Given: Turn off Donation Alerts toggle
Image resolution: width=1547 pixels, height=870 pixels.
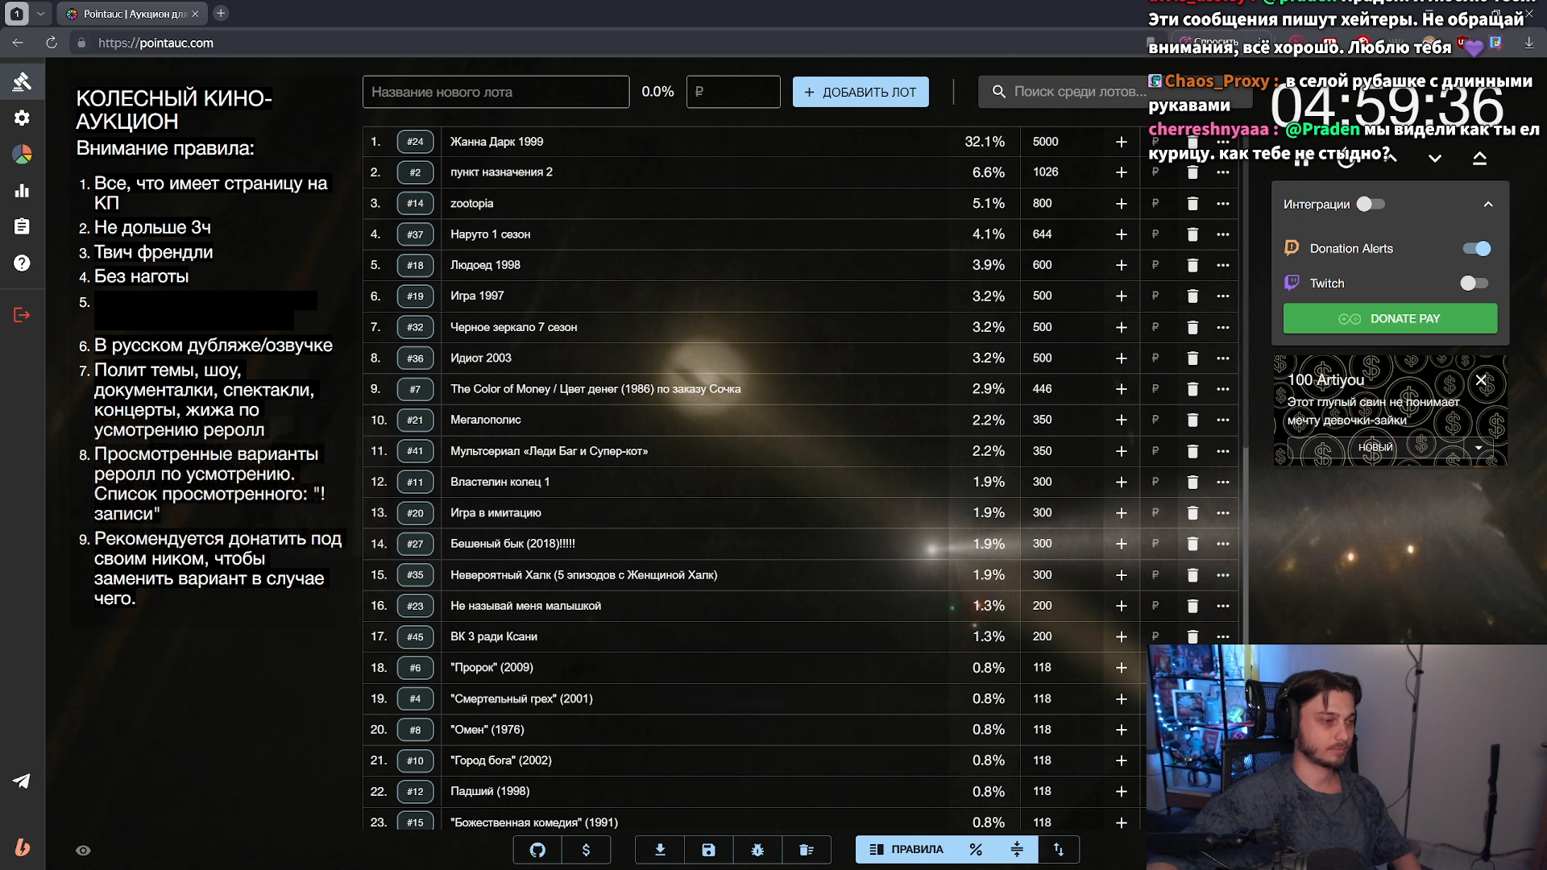Looking at the screenshot, I should tap(1476, 249).
